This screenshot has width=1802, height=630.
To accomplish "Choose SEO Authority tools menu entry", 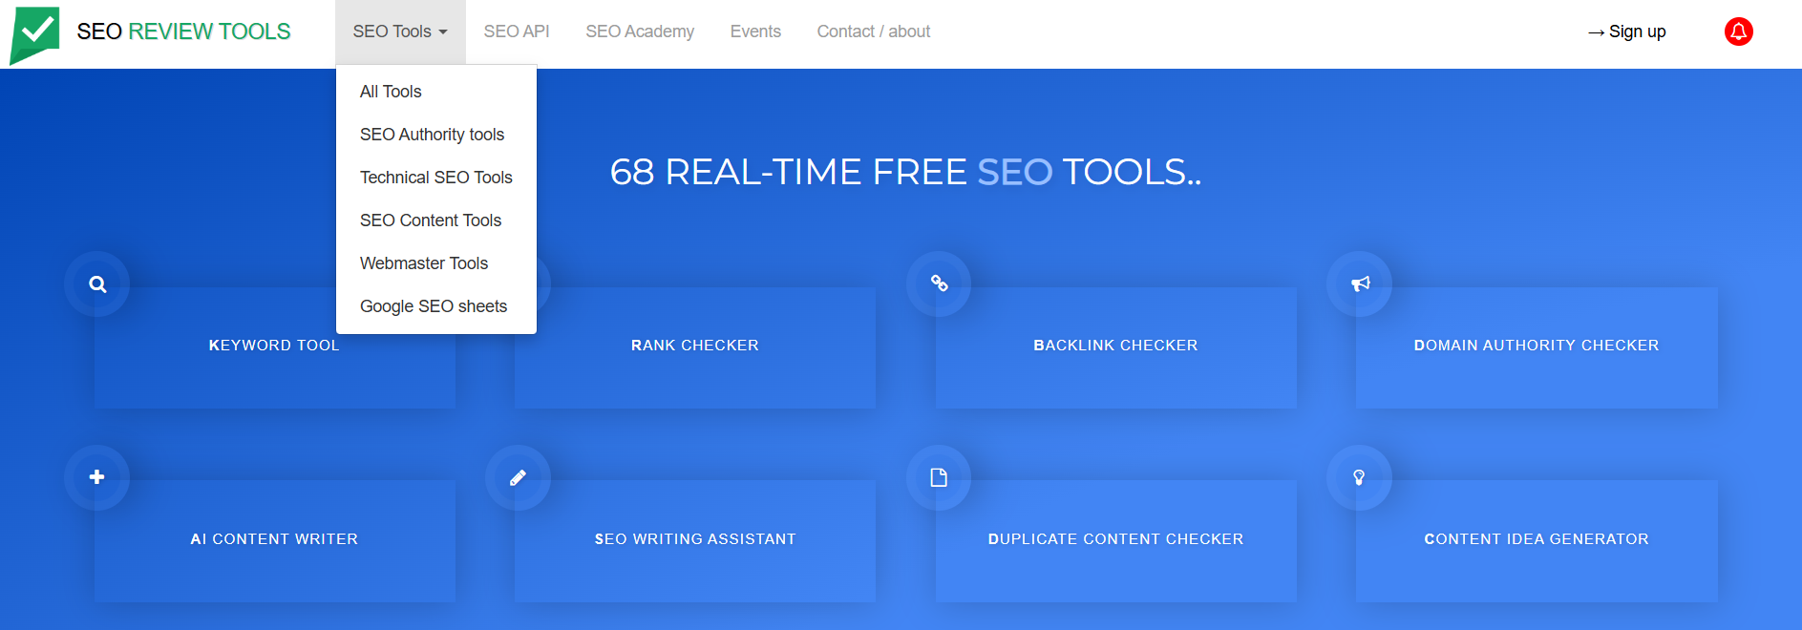I will point(432,135).
